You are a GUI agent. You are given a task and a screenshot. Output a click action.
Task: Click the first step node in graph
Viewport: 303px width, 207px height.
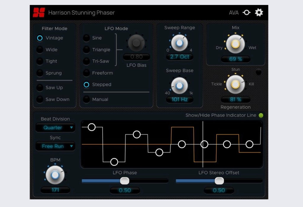tap(92, 127)
